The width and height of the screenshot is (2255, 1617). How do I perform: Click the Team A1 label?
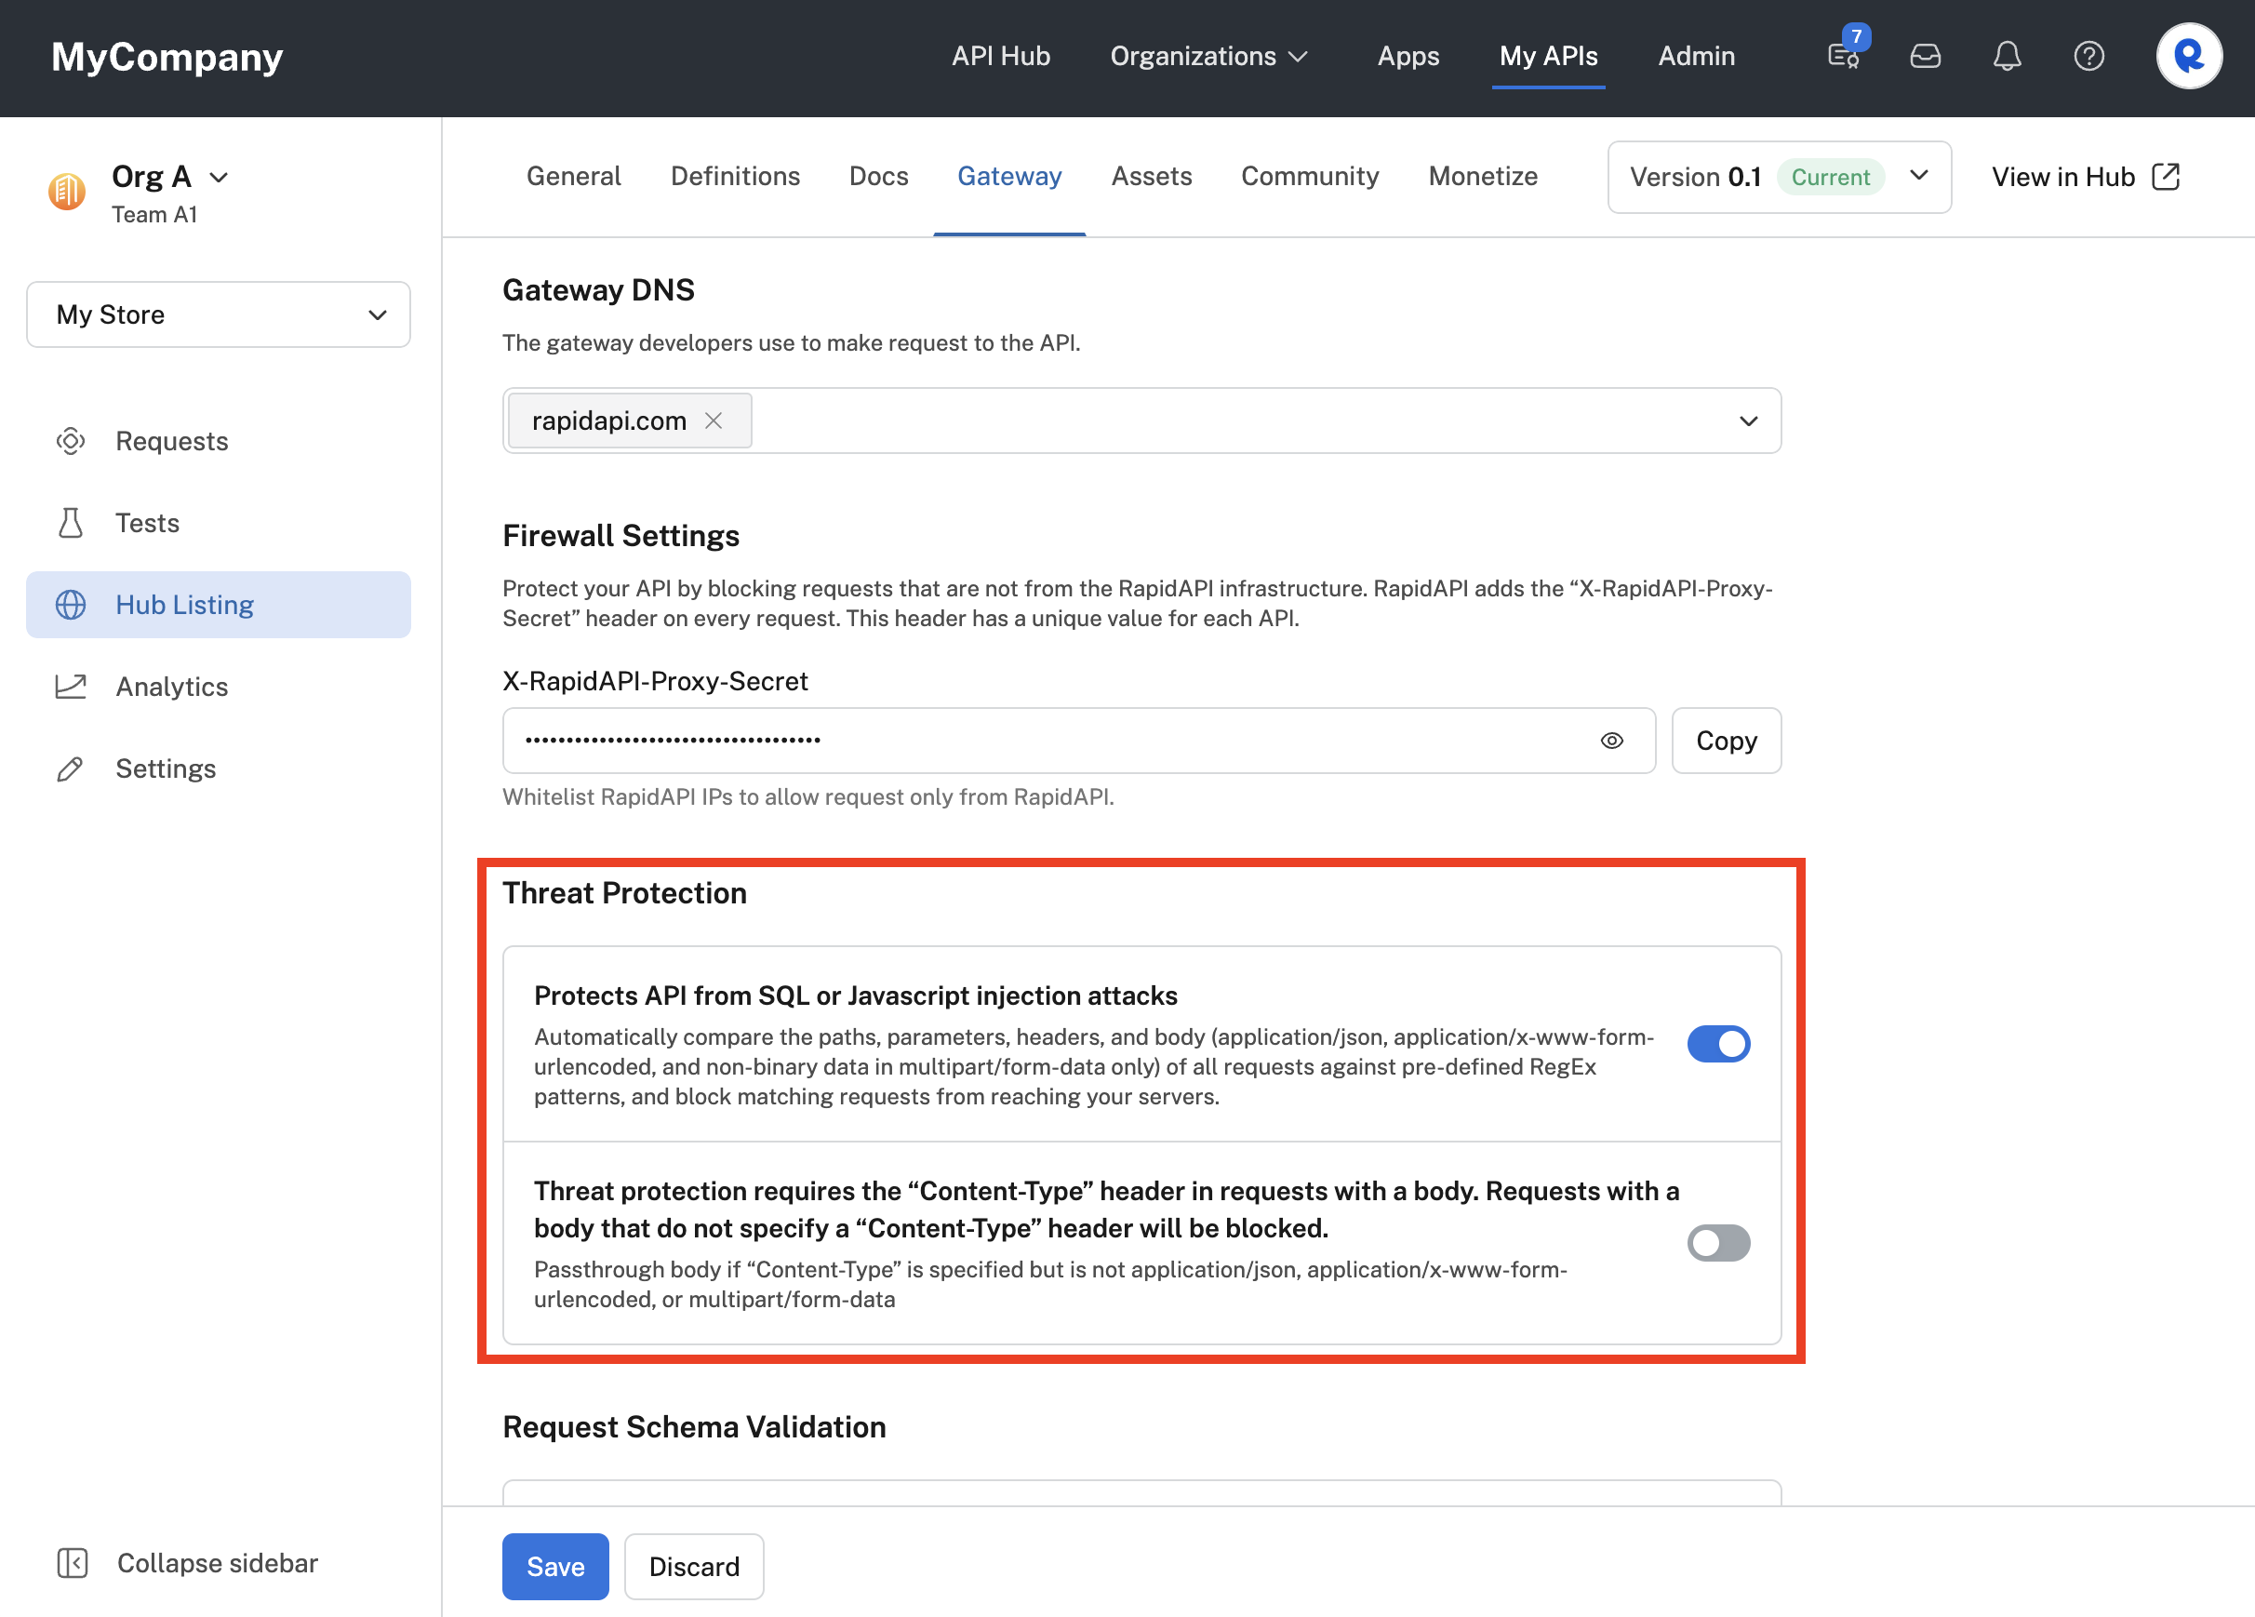click(154, 215)
